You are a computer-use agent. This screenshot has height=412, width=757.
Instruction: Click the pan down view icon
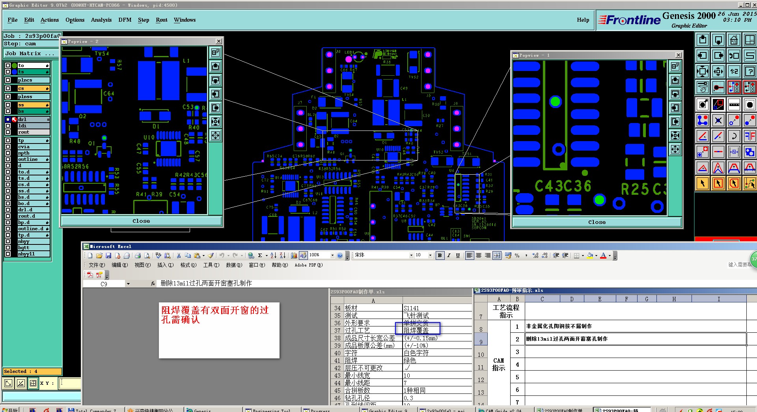[x=718, y=40]
